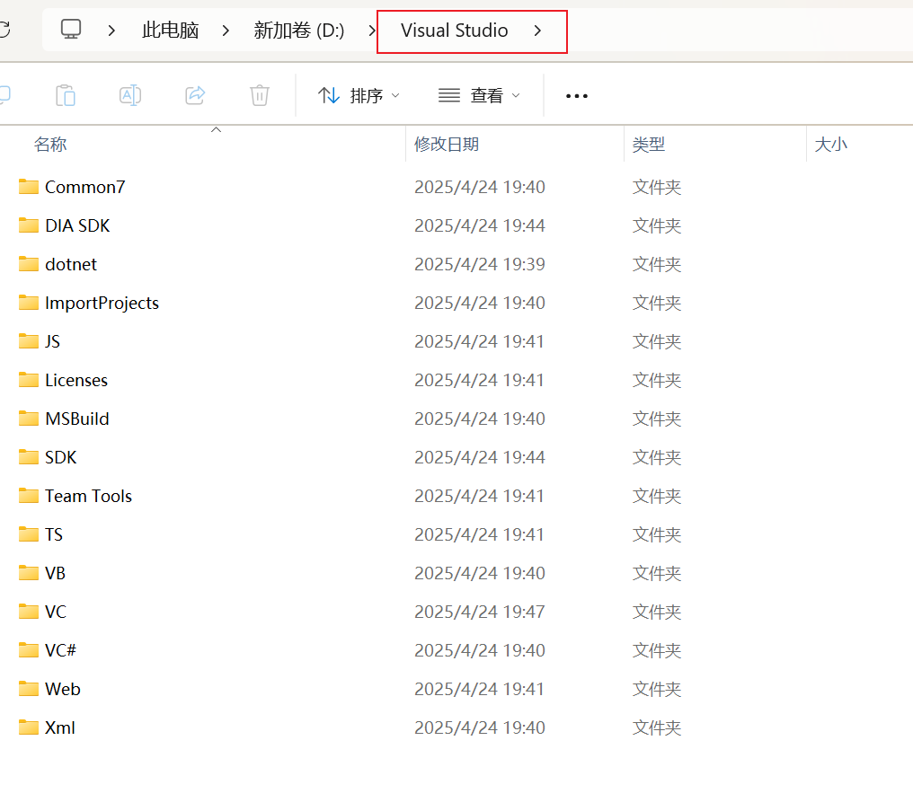Select the Web folder name
913x811 pixels.
pyautogui.click(x=63, y=689)
